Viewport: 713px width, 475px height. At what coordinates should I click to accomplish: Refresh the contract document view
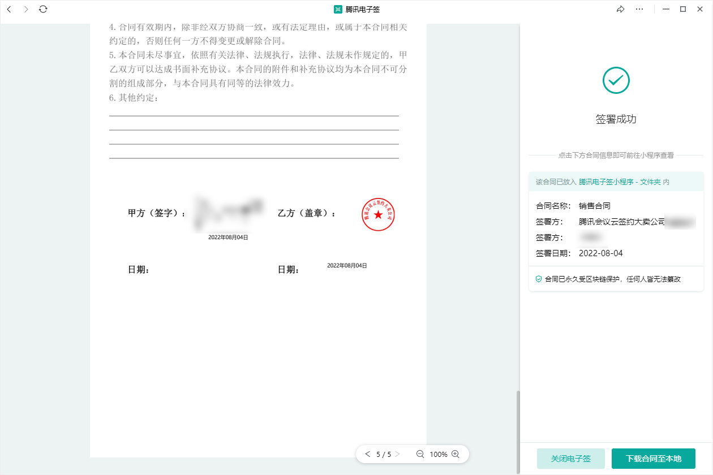coord(43,10)
